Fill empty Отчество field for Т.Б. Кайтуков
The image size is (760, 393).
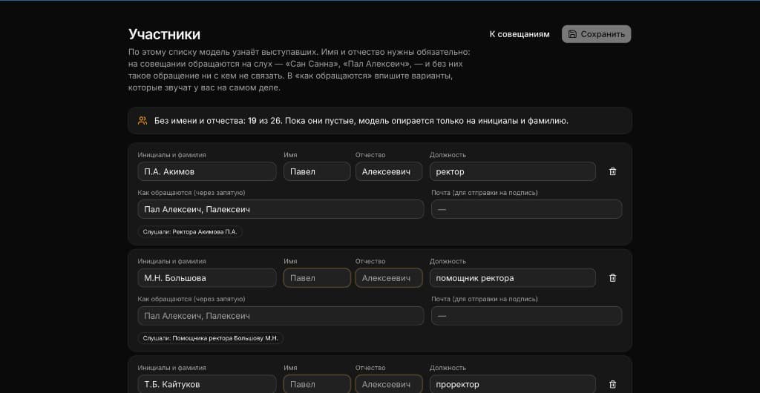[389, 384]
